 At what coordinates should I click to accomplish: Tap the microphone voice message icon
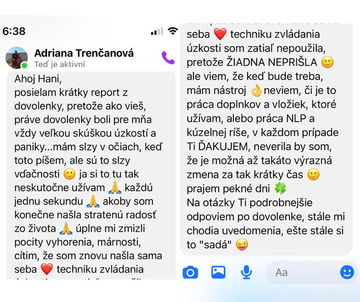click(x=246, y=272)
